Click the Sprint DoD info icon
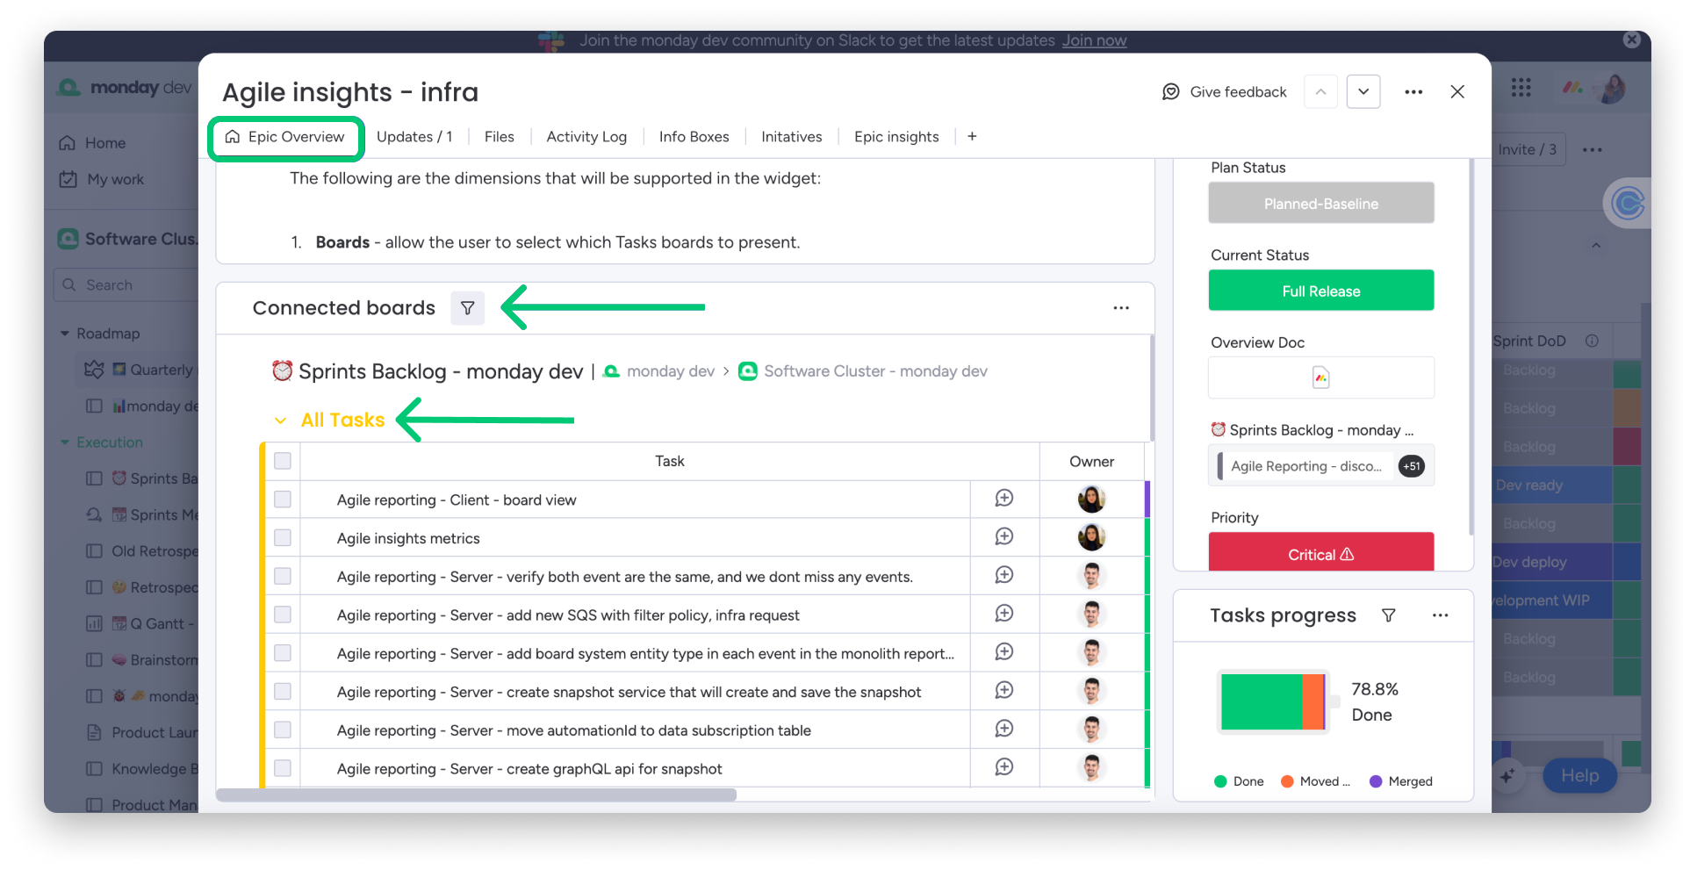This screenshot has height=870, width=1683. coord(1592,341)
